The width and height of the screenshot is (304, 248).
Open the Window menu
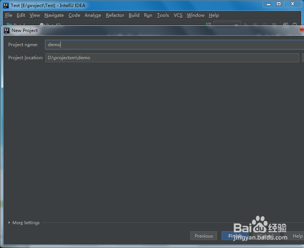click(x=195, y=15)
